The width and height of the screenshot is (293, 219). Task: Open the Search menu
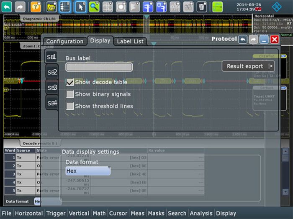pyautogui.click(x=177, y=214)
